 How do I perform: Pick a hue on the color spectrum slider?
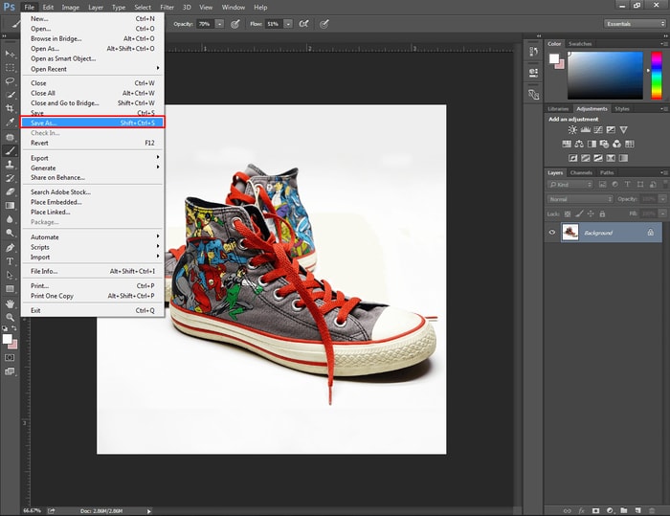coord(657,76)
